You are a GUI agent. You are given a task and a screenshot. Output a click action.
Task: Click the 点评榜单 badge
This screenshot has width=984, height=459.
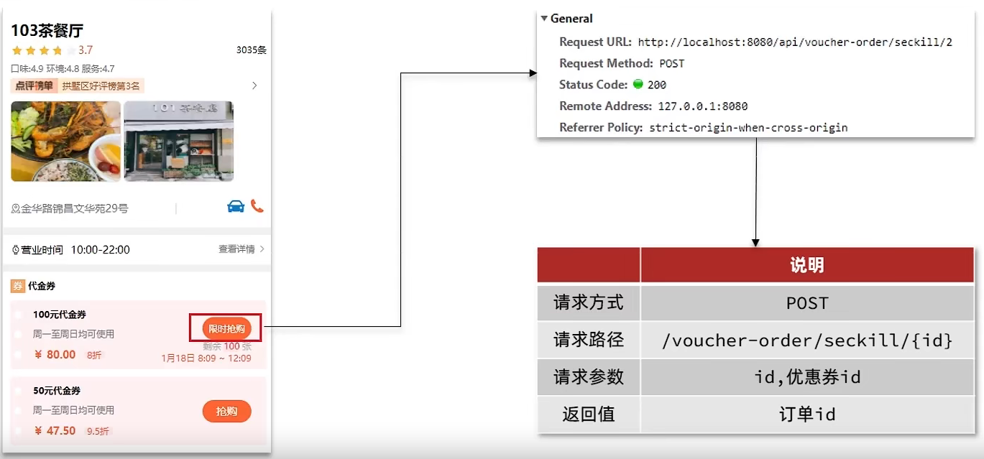click(35, 86)
